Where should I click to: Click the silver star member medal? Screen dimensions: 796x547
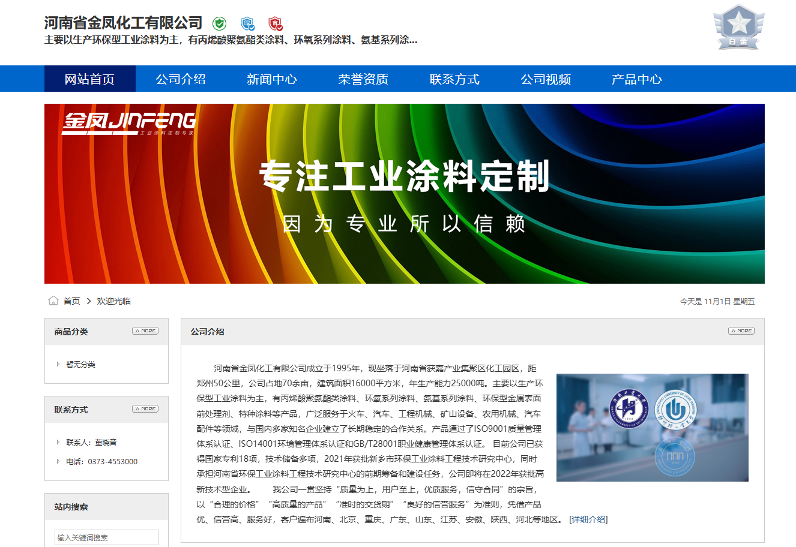(738, 28)
